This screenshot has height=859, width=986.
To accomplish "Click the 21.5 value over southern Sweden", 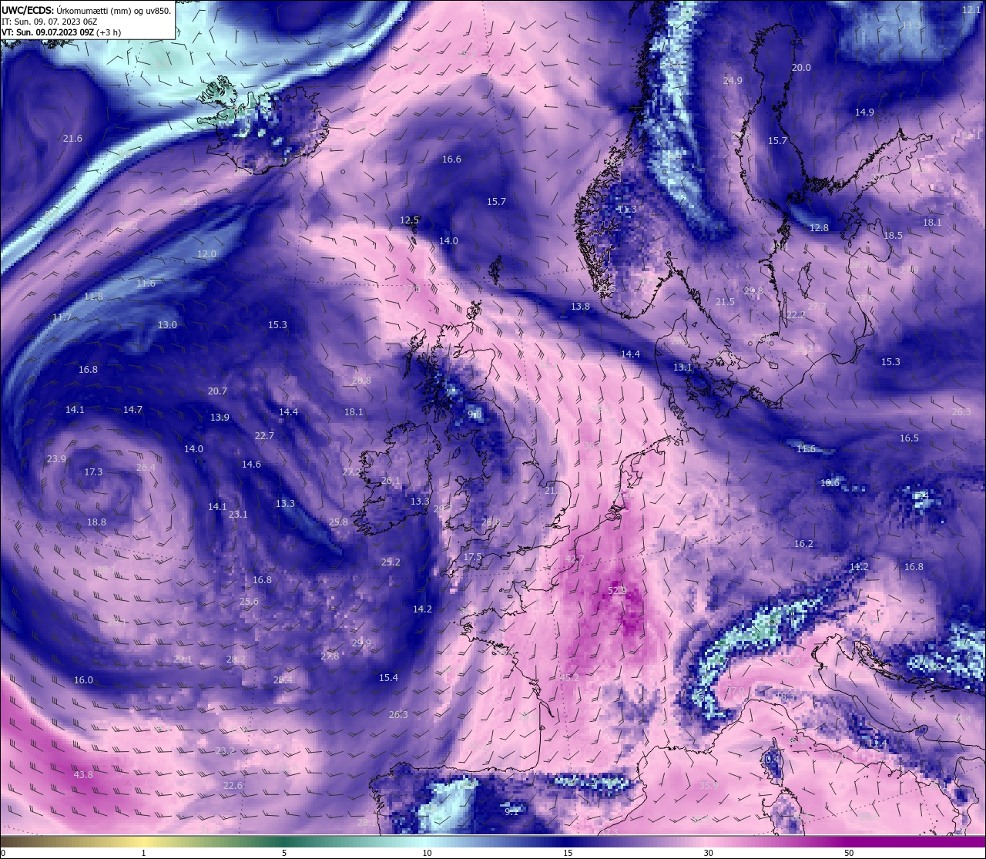I will 725,302.
